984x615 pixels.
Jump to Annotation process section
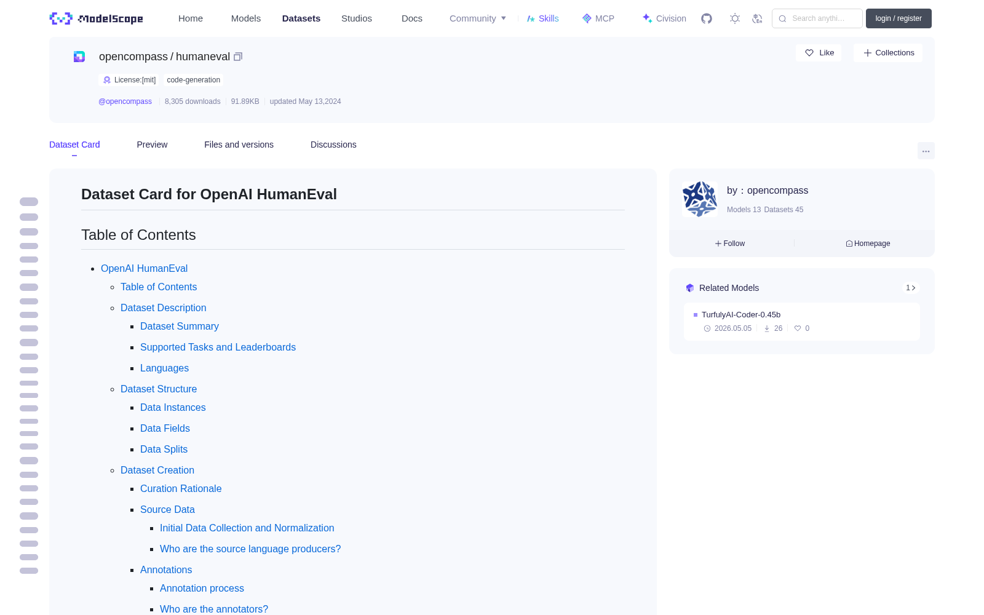coord(202,588)
